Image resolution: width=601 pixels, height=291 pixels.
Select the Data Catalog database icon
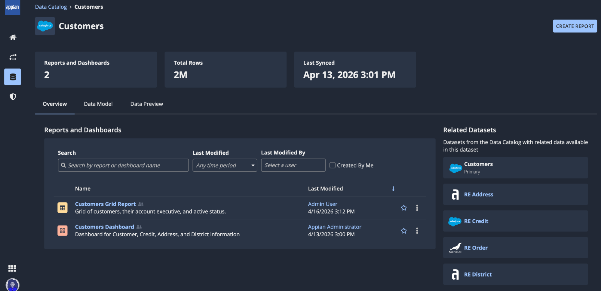coord(13,77)
